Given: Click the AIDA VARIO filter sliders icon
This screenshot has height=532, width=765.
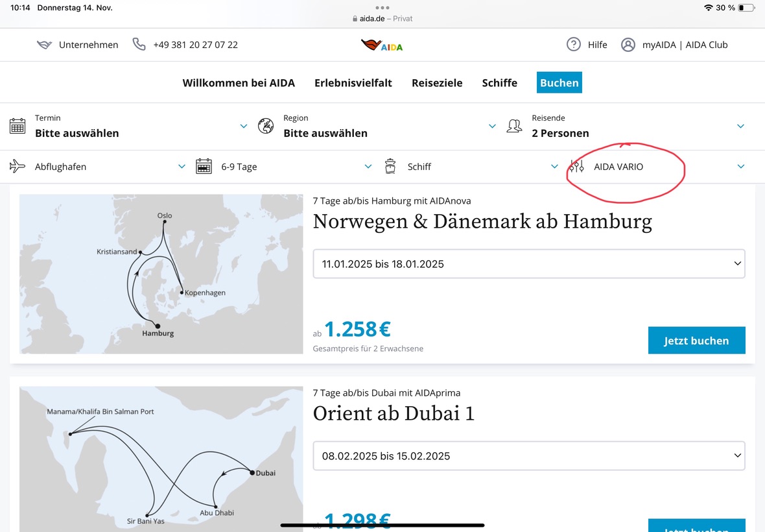Looking at the screenshot, I should [x=576, y=167].
